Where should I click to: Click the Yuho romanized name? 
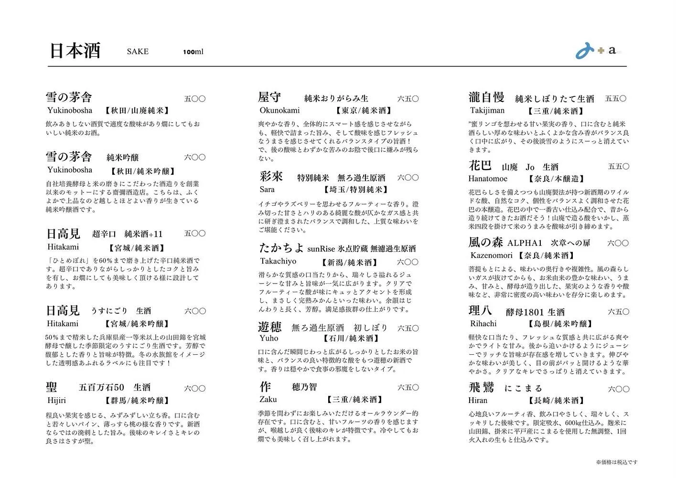[x=269, y=339]
